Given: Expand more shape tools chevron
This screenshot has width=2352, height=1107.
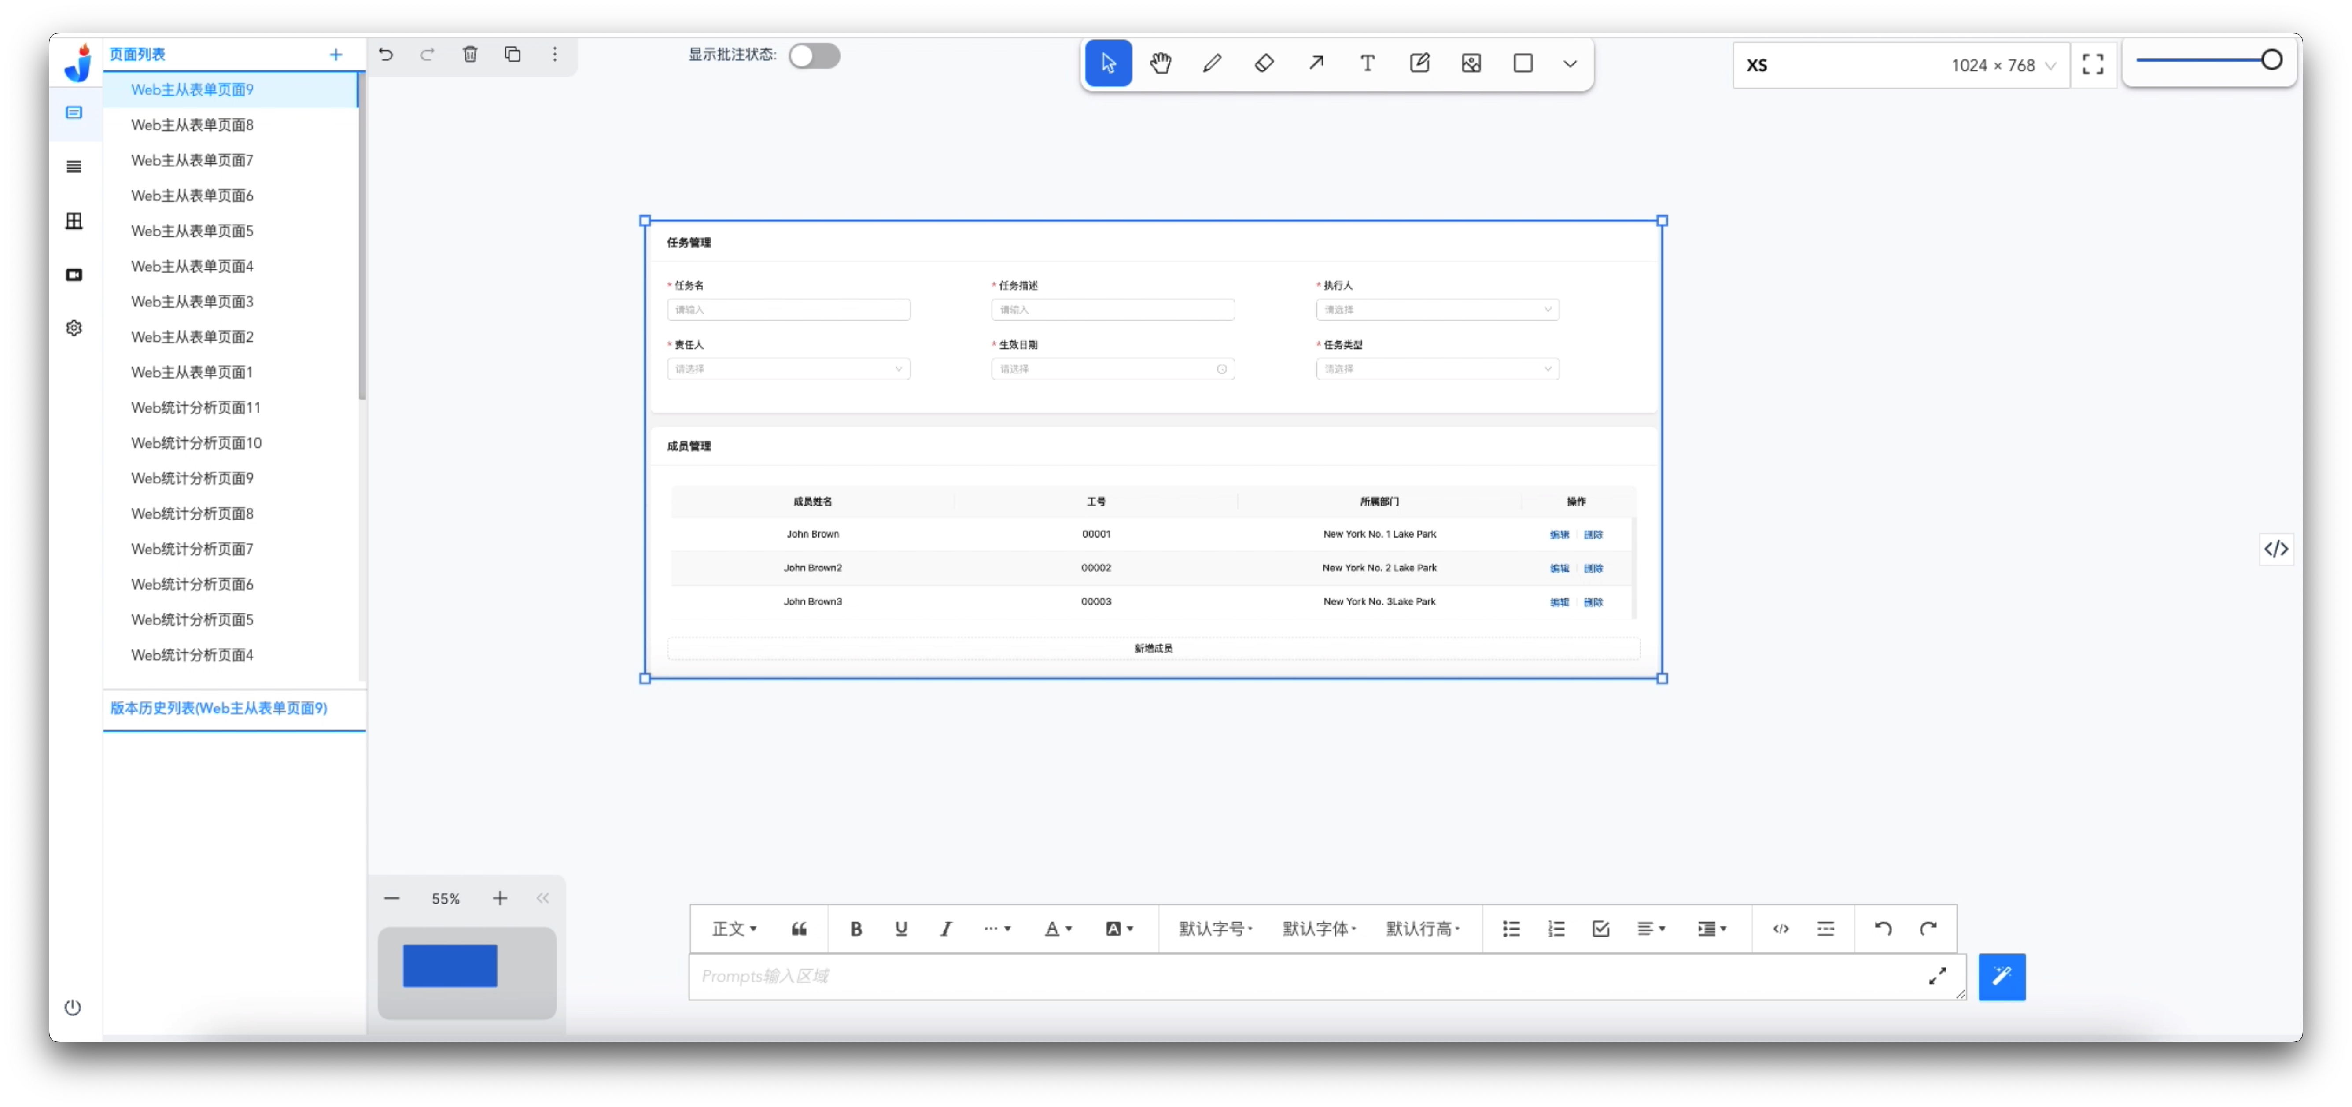Looking at the screenshot, I should click(x=1570, y=64).
